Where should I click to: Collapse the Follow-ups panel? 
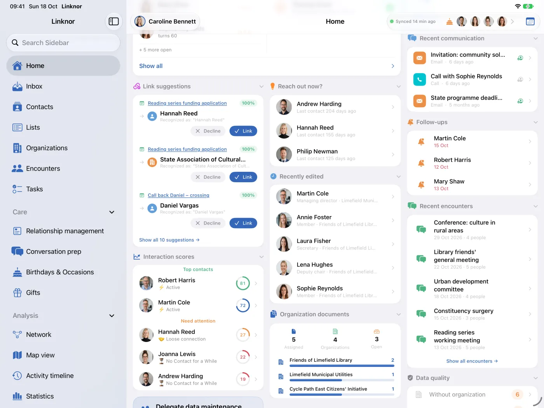tap(535, 122)
